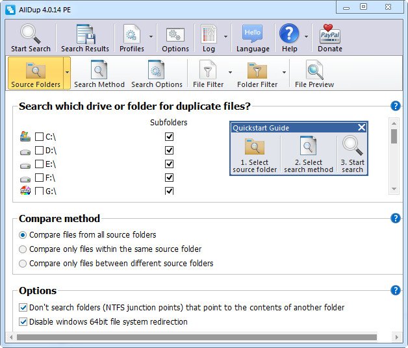Screen dimensions: 408x348
Task: Click the horizontal scrollbar at the bottom
Action: click(196, 338)
